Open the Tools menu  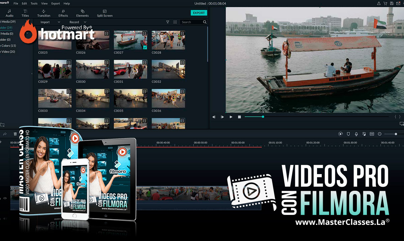(x=34, y=3)
